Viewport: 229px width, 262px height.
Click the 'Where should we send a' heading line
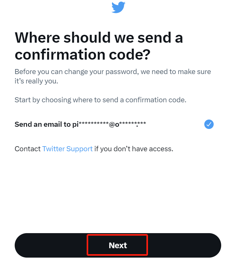tap(99, 38)
